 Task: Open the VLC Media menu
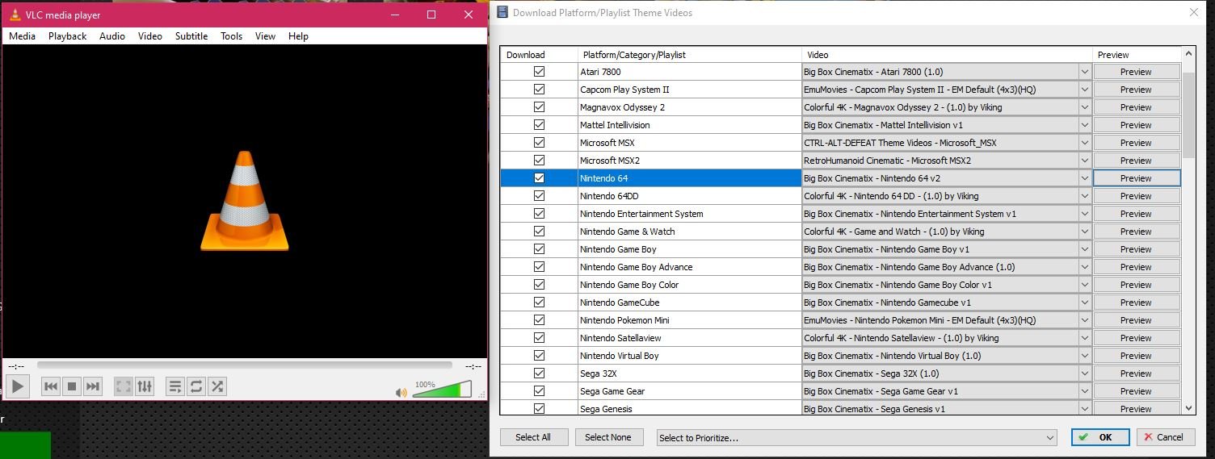tap(22, 36)
